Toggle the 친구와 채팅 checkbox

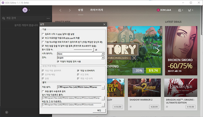[x=43, y=75]
